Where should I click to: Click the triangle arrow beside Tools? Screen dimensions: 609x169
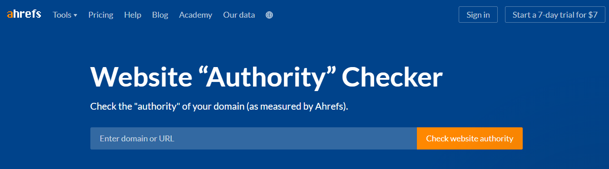pyautogui.click(x=75, y=15)
